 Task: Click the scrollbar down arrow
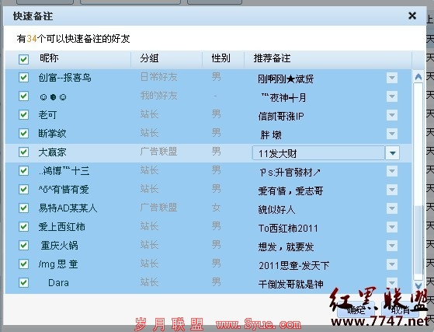pyautogui.click(x=418, y=285)
